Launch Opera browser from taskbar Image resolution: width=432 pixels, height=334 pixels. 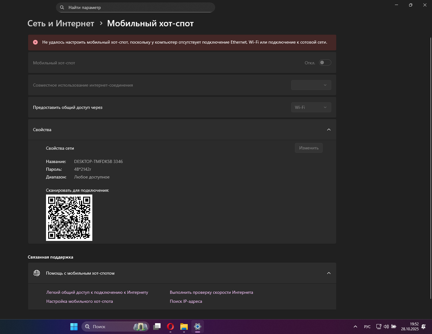(170, 327)
